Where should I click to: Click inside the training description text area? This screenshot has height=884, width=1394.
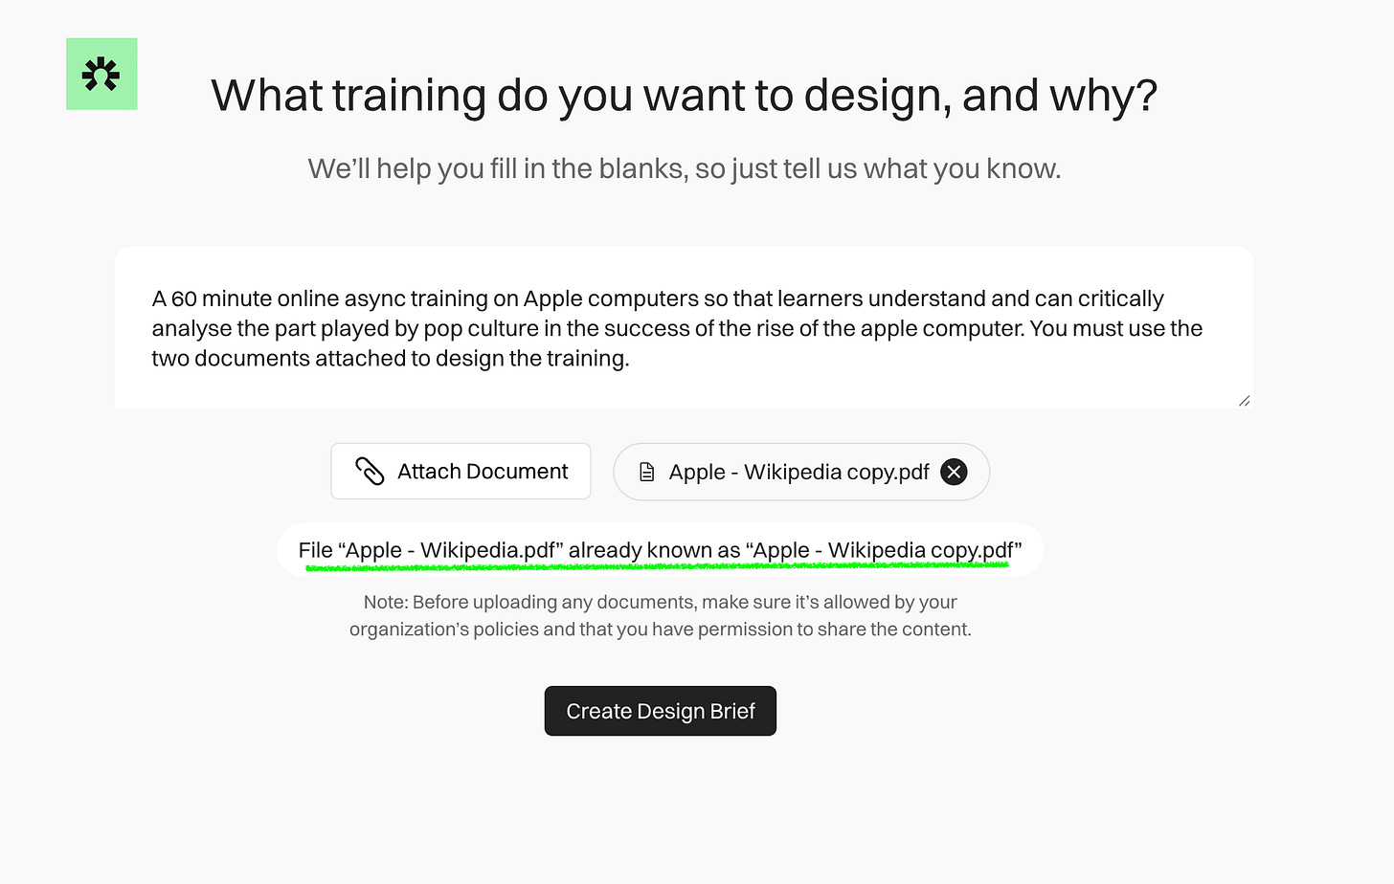[684, 328]
